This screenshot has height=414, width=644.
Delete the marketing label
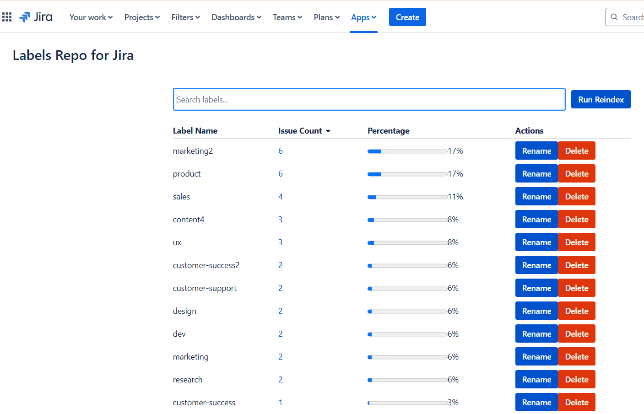(x=577, y=356)
